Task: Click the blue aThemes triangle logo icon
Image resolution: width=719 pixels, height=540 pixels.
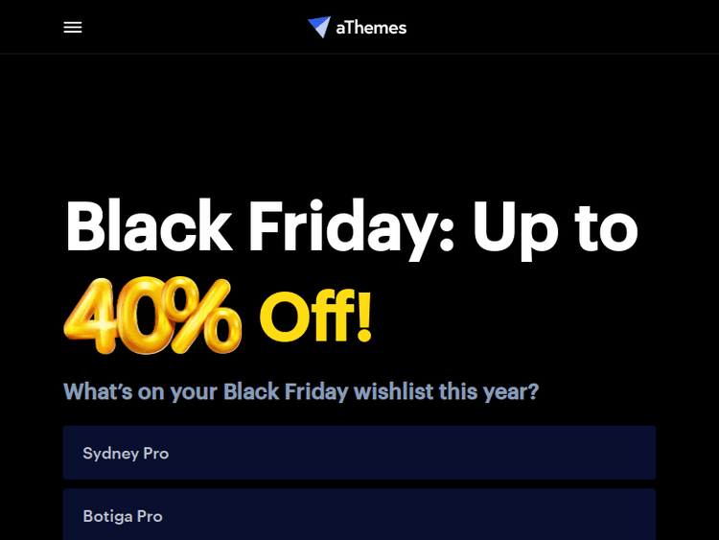Action: [x=319, y=27]
